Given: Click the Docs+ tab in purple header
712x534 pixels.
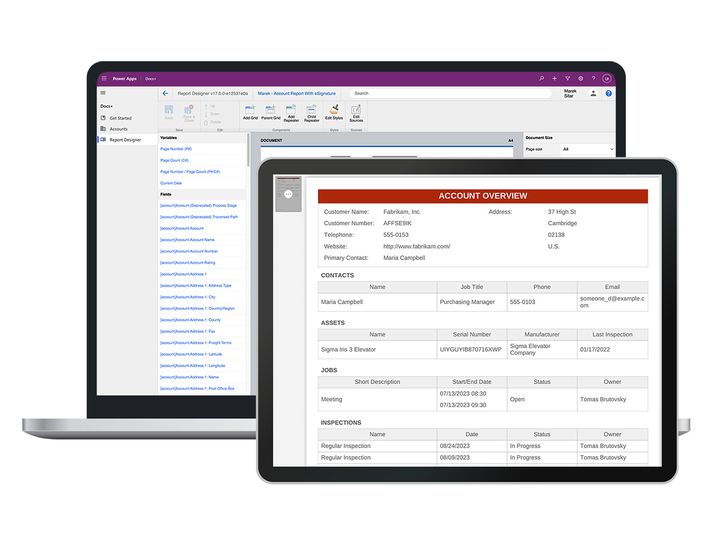Looking at the screenshot, I should pyautogui.click(x=151, y=78).
